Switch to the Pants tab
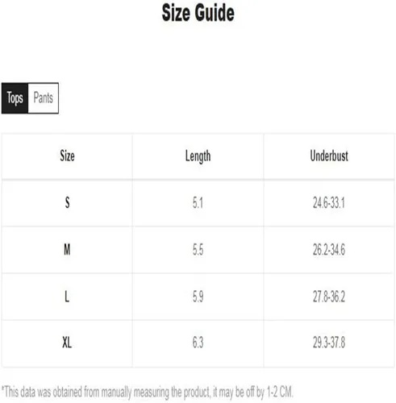The image size is (396, 403). point(44,98)
